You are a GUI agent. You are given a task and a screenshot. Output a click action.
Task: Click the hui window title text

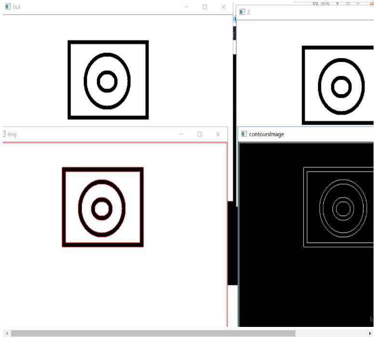click(16, 7)
